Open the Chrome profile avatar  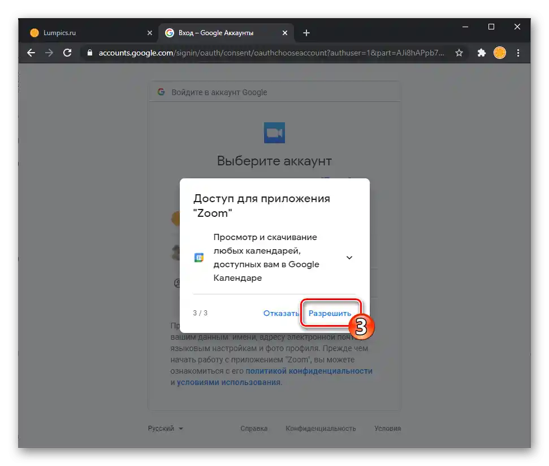point(500,53)
